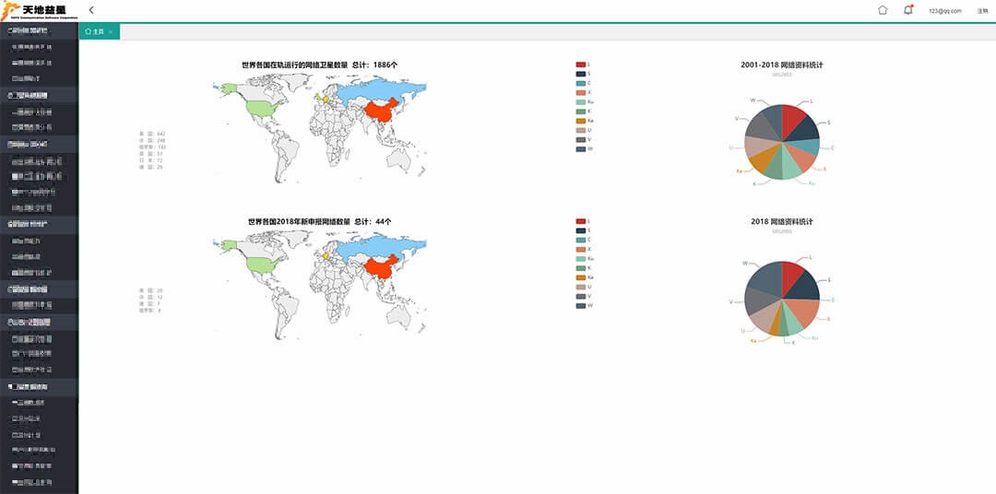Toggle the L legend in 2001-2018 chart
This screenshot has width=996, height=494.
[x=581, y=65]
